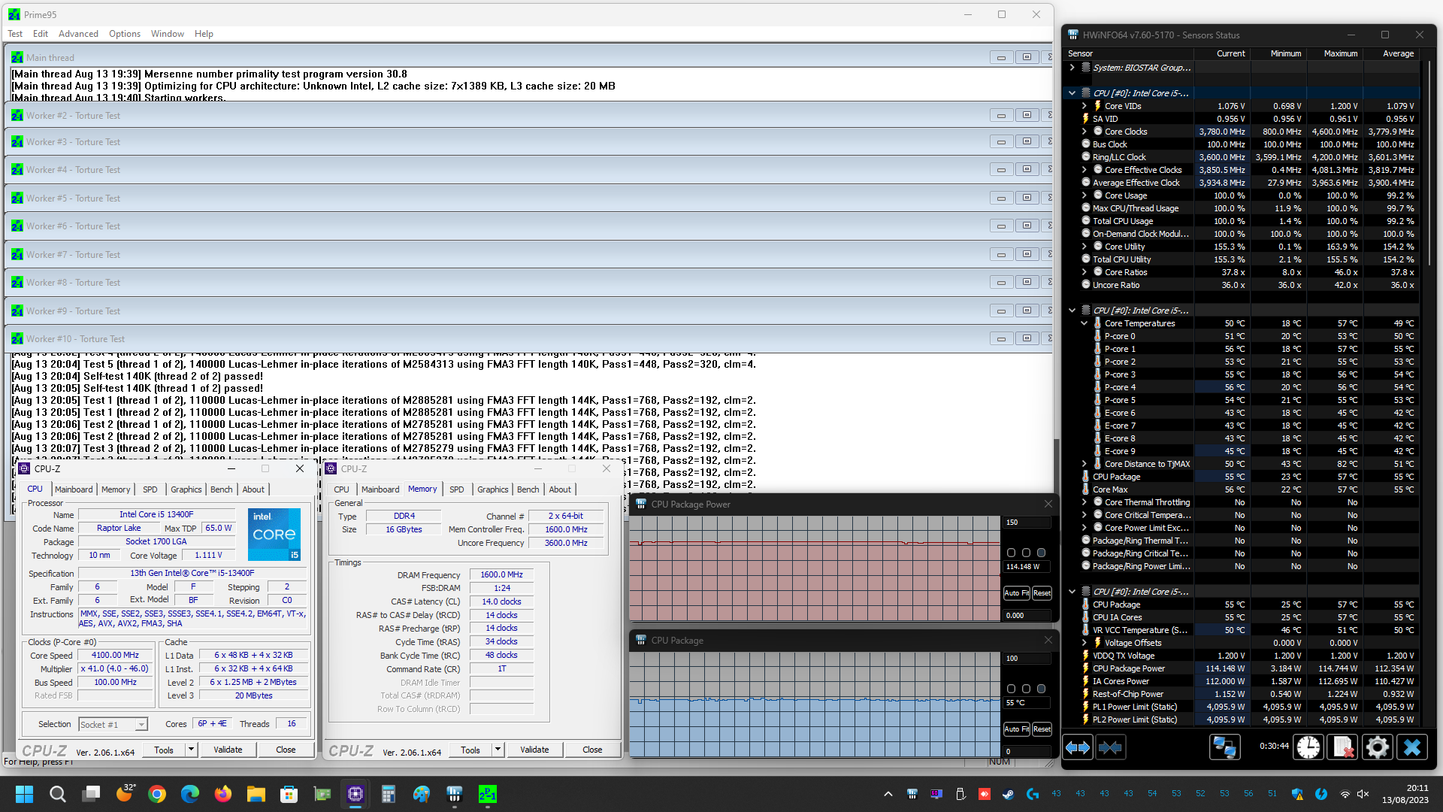This screenshot has height=812, width=1443.
Task: Click the 150 maximum field in Power graph
Action: pyautogui.click(x=1027, y=523)
